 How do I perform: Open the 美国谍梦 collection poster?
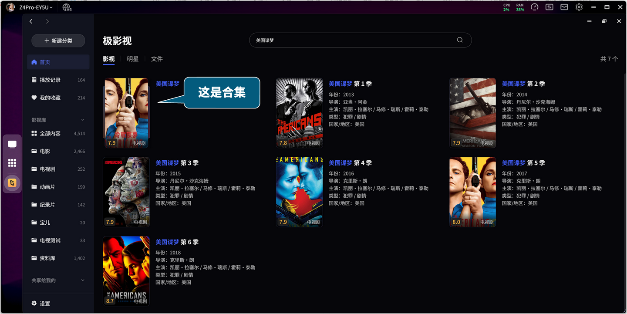coord(126,113)
